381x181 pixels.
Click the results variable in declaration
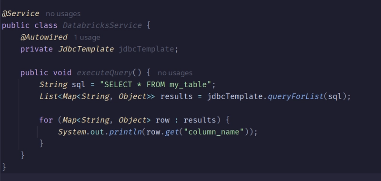[x=176, y=96]
